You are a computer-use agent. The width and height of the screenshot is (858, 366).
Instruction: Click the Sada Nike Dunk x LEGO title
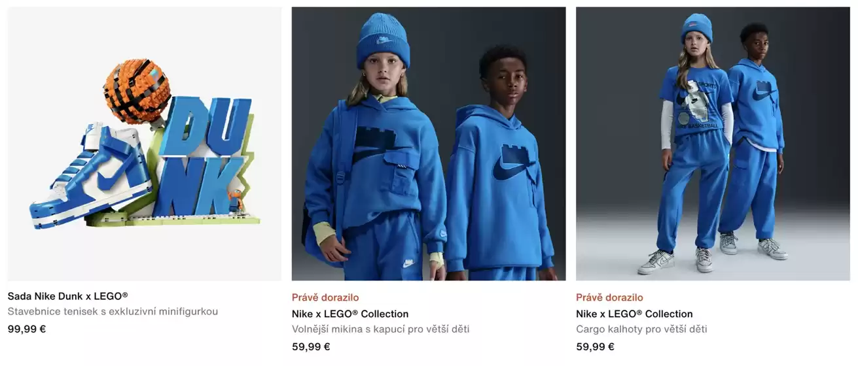(x=68, y=296)
